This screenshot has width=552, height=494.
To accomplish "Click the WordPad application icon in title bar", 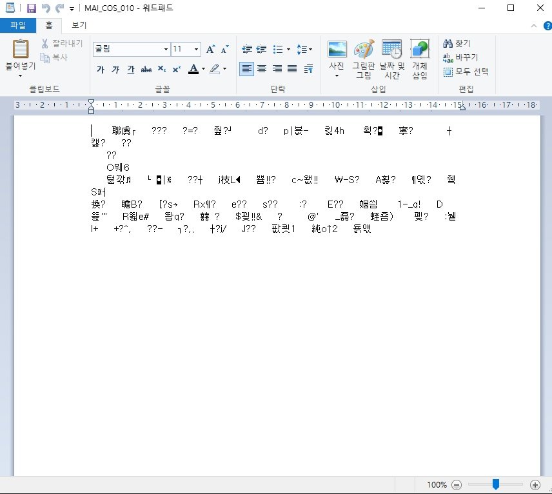I will [10, 8].
